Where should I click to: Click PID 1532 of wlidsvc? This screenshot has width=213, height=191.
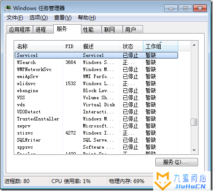click(71, 83)
